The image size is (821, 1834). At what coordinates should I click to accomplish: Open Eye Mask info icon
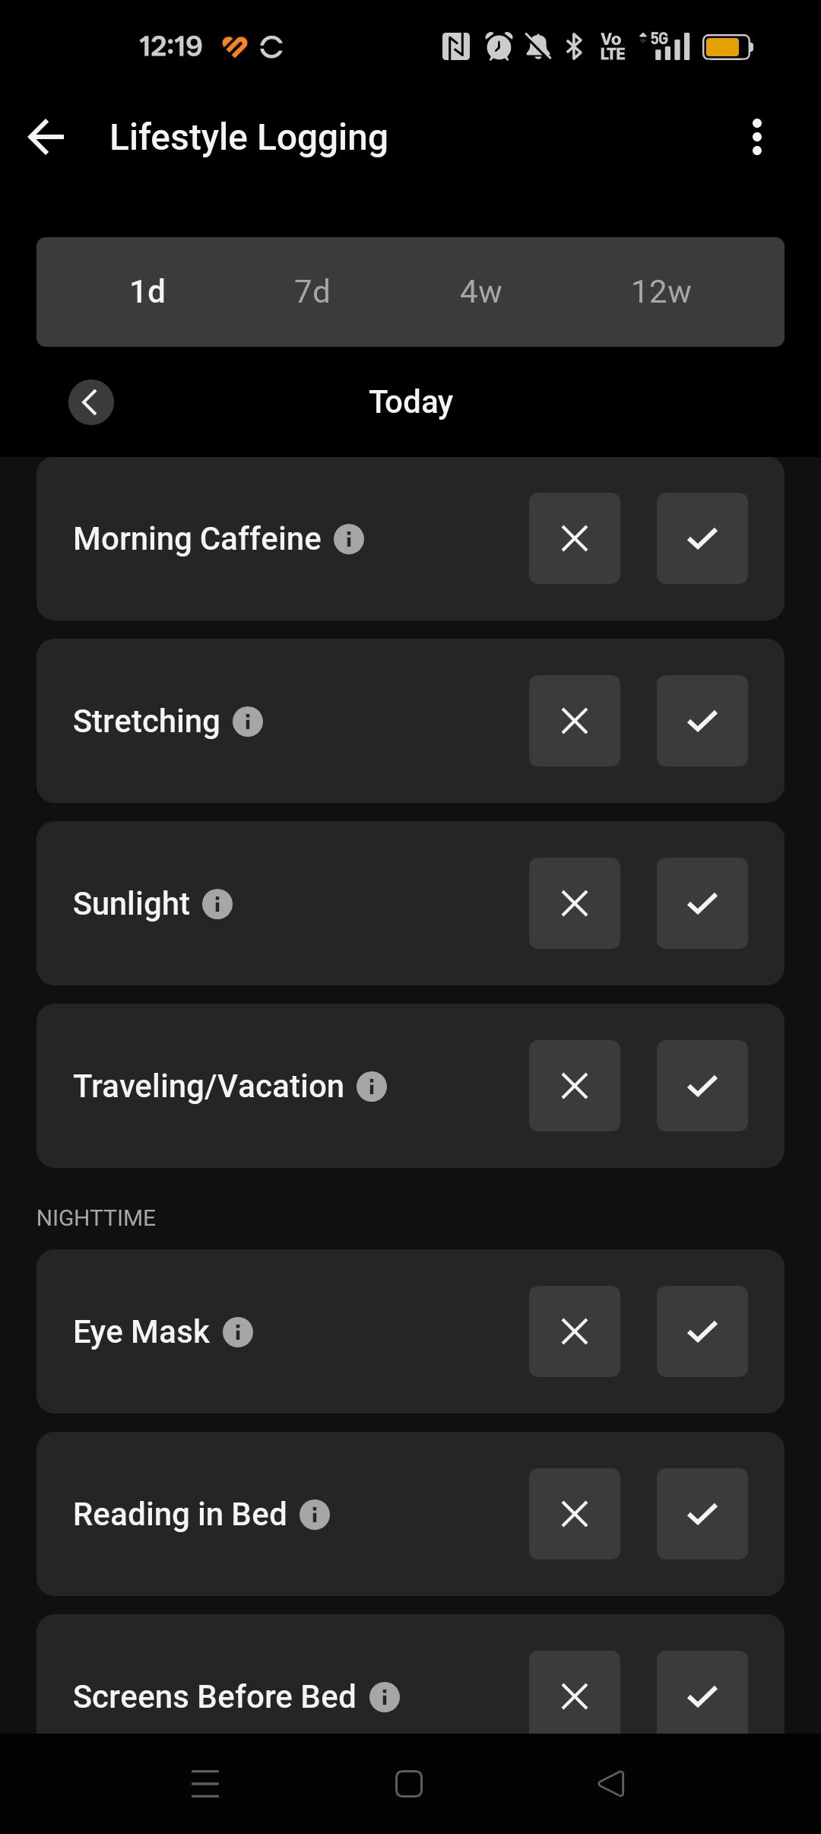pos(238,1332)
